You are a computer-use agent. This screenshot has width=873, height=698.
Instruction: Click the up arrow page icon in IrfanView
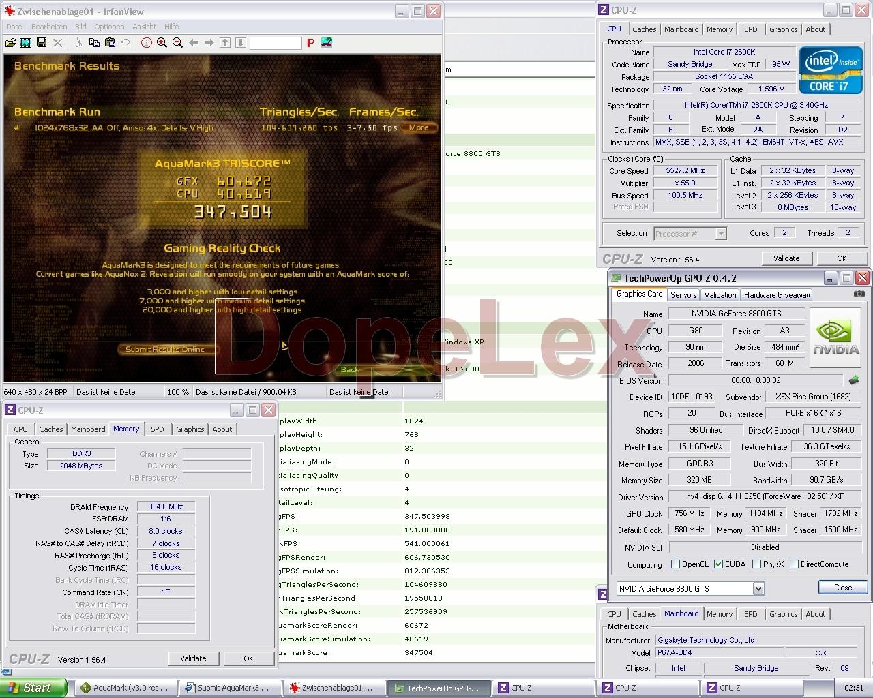click(225, 43)
